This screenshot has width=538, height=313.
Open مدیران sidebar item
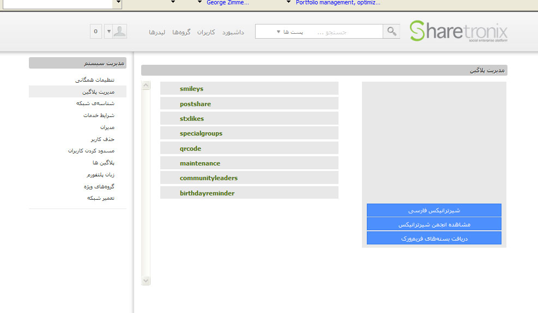(x=107, y=127)
